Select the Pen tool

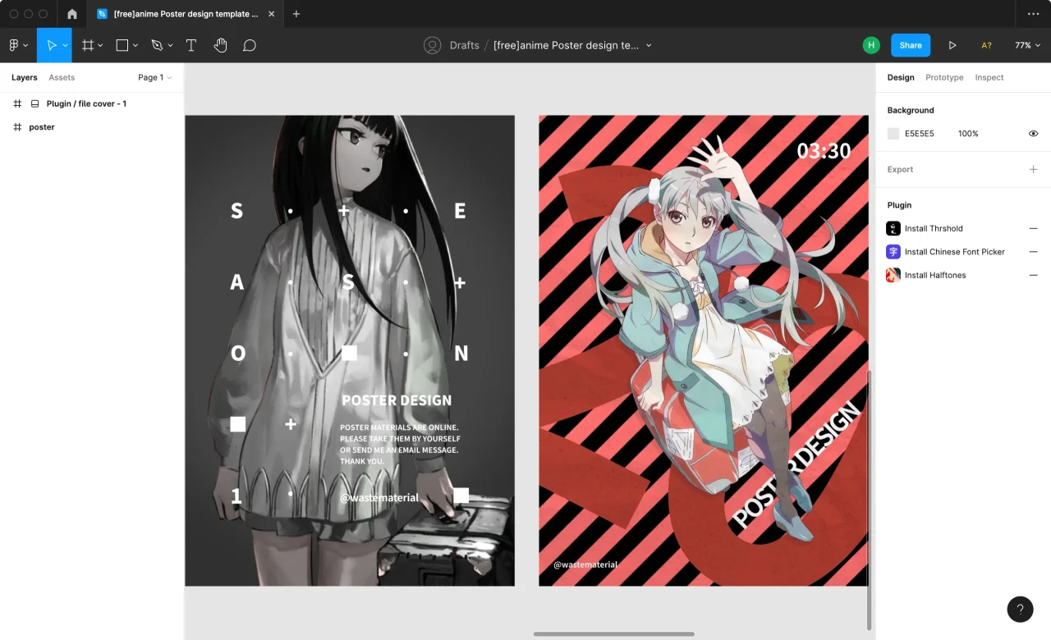(x=157, y=46)
